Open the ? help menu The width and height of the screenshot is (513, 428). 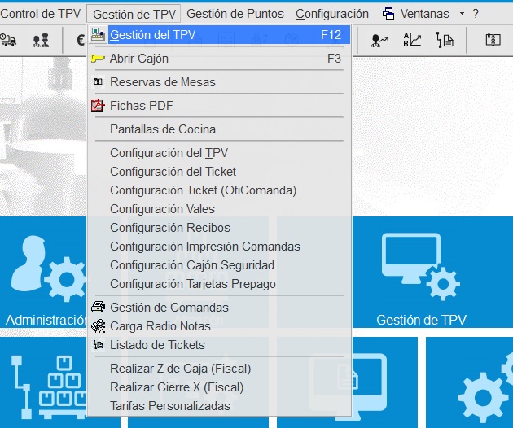tap(476, 14)
